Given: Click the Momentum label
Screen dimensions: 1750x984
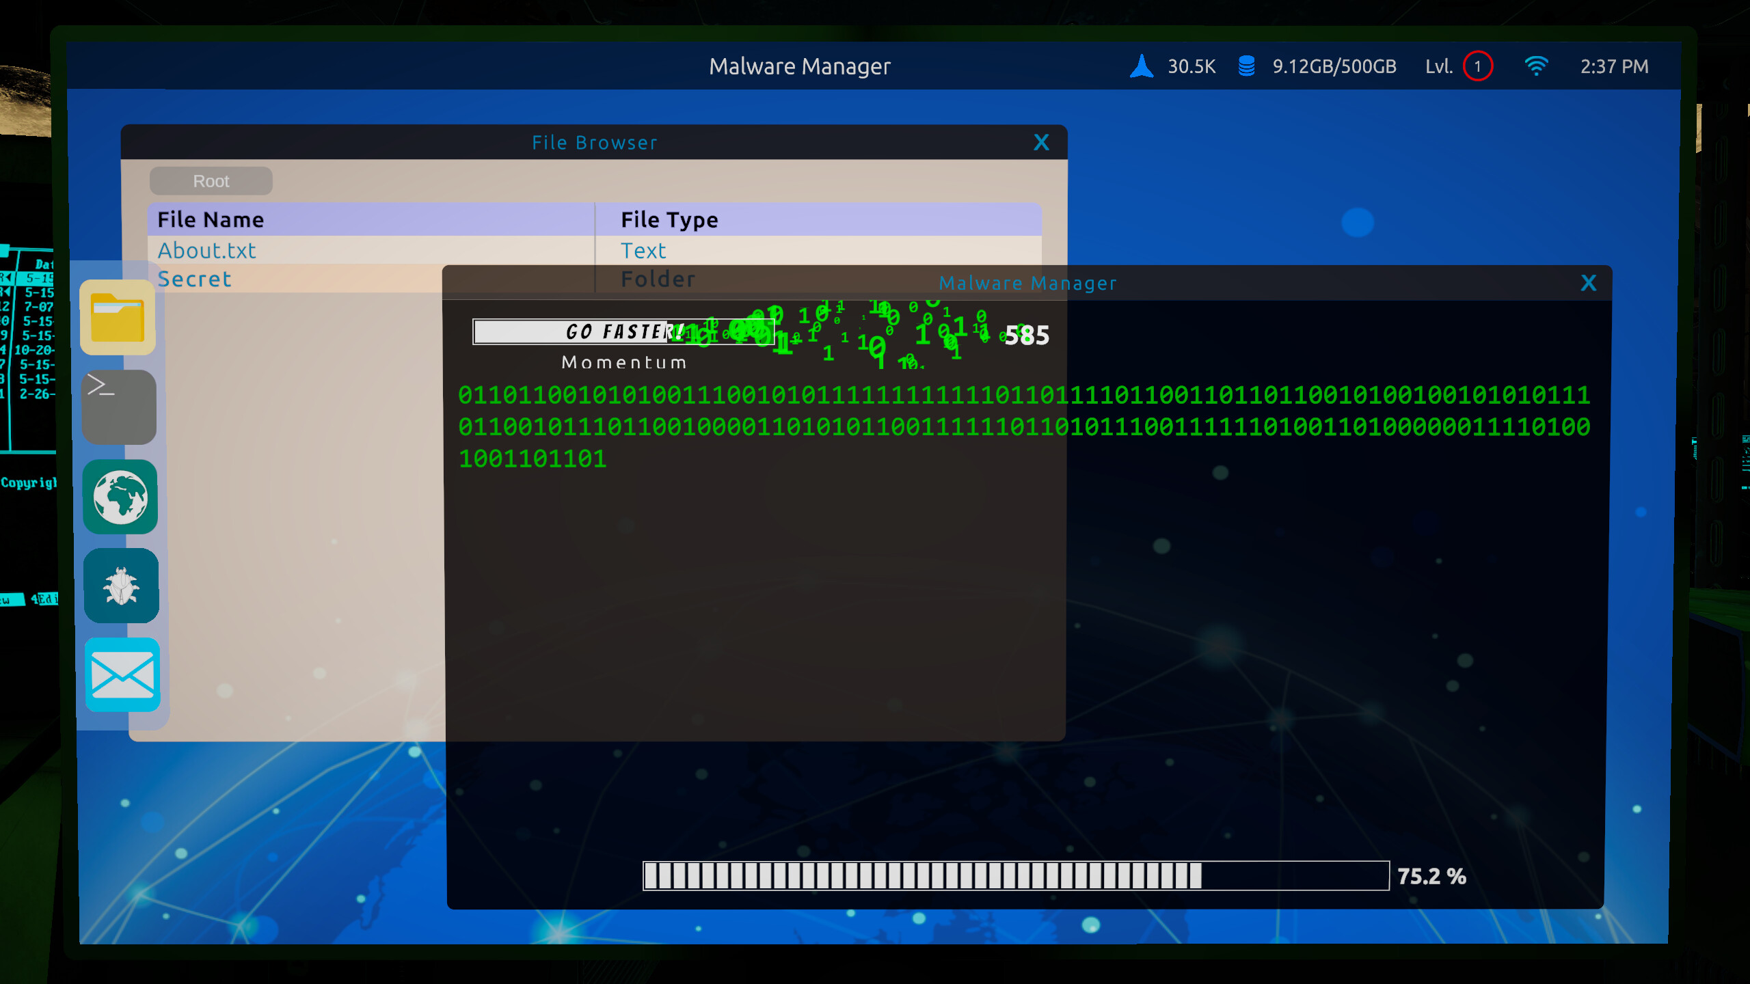Looking at the screenshot, I should click(623, 361).
